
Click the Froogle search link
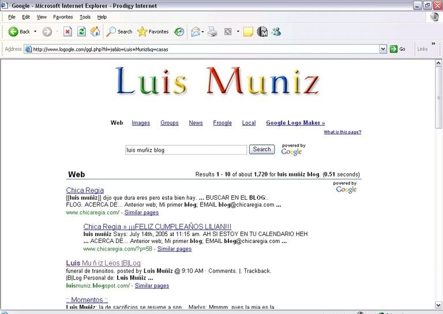click(222, 123)
